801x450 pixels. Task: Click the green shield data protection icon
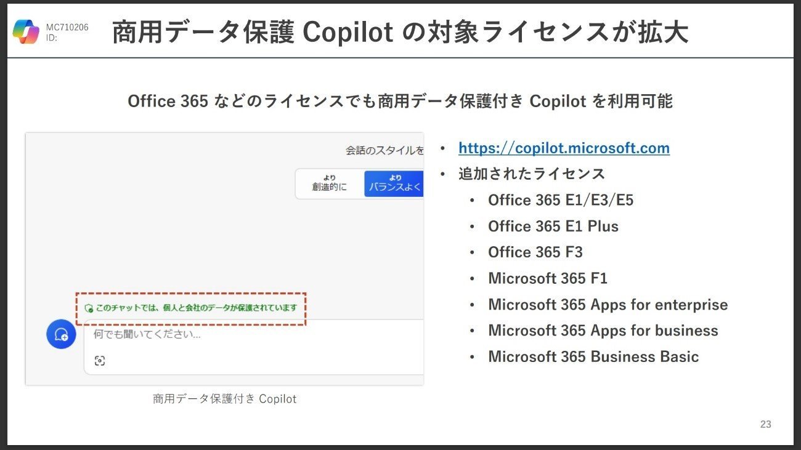point(89,308)
